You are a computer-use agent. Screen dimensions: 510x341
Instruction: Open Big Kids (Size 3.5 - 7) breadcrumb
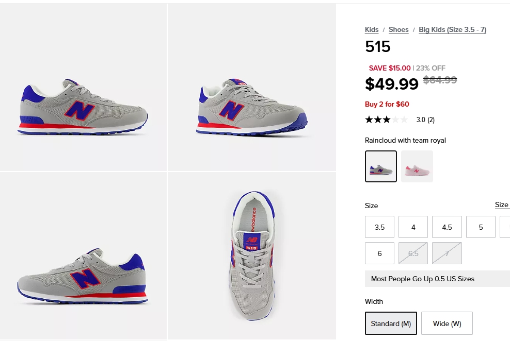(x=452, y=30)
